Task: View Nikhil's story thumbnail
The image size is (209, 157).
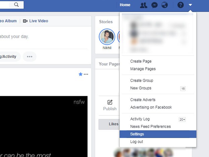Action: coord(107,37)
